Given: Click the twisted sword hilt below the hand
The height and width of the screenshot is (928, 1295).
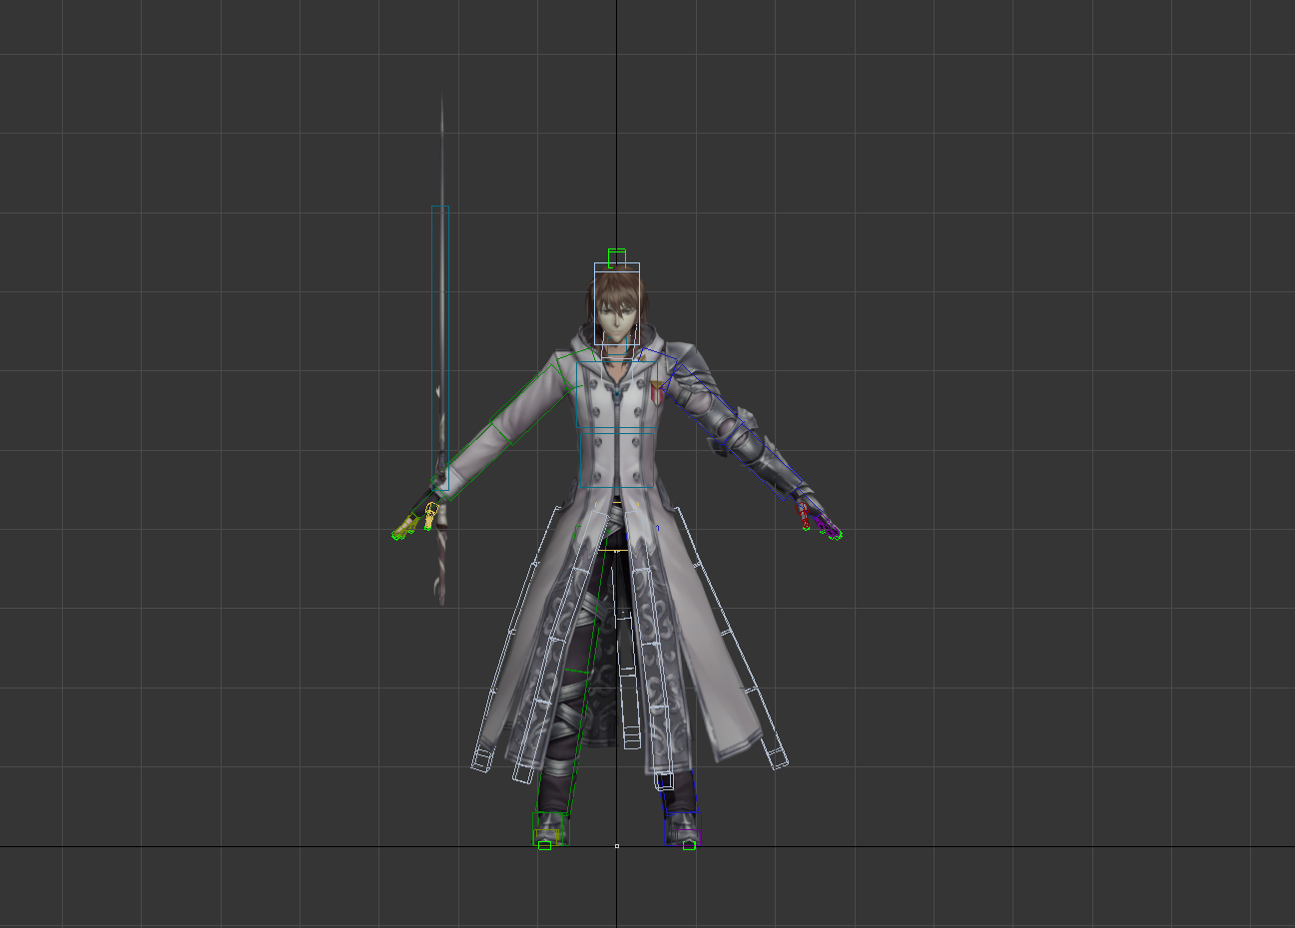Looking at the screenshot, I should click(x=440, y=565).
